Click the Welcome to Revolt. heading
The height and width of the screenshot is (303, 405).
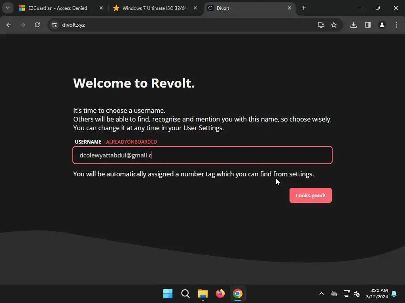coord(134,83)
